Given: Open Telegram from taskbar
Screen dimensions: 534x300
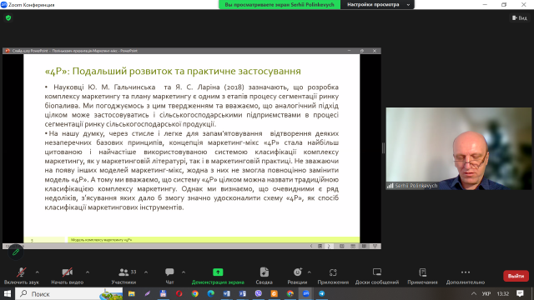Looking at the screenshot, I should click(x=322, y=293).
